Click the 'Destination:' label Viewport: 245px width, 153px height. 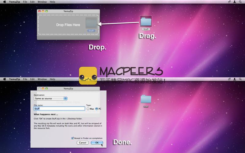click(x=39, y=95)
